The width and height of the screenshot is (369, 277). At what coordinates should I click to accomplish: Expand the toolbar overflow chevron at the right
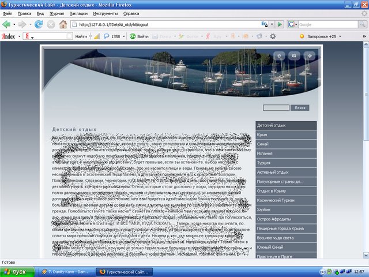coord(364,36)
